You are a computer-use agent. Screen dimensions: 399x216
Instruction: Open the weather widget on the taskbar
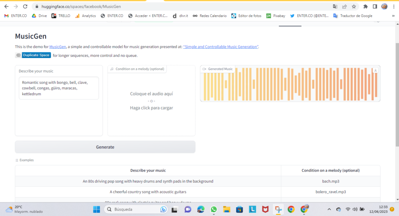[24, 209]
